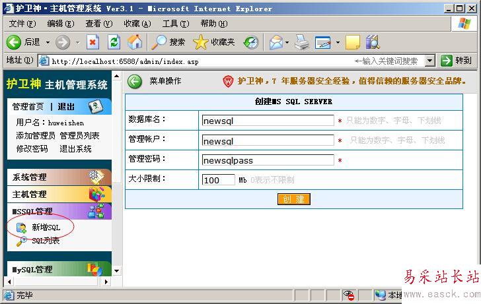Open the address bar dropdown arrow

429,61
